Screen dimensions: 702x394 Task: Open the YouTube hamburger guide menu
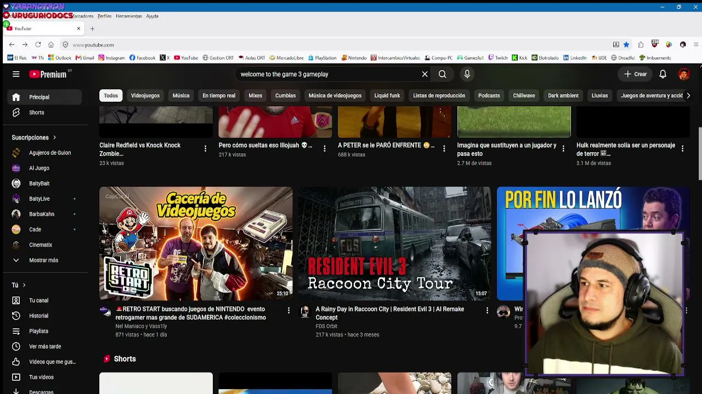[16, 74]
